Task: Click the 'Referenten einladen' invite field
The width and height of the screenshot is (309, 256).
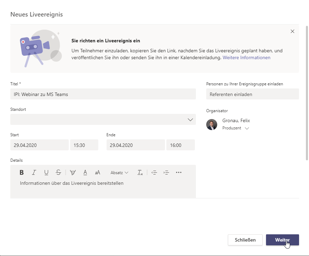Action: click(x=252, y=94)
